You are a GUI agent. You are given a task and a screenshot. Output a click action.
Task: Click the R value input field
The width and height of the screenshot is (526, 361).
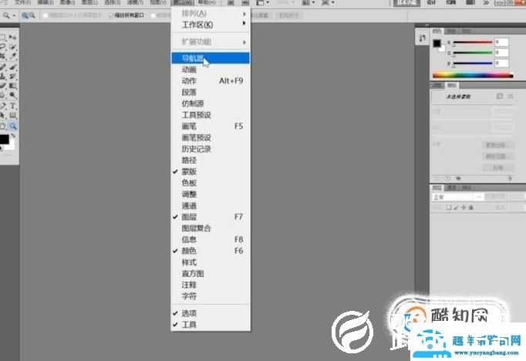pyautogui.click(x=502, y=42)
